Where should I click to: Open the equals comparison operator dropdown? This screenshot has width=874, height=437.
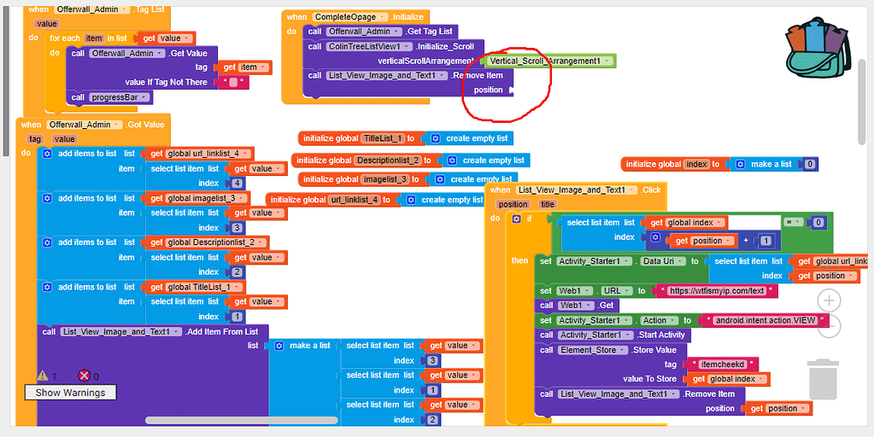click(794, 222)
